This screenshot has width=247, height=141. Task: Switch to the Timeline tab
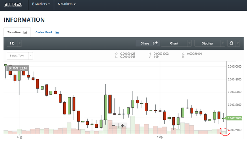(17, 32)
